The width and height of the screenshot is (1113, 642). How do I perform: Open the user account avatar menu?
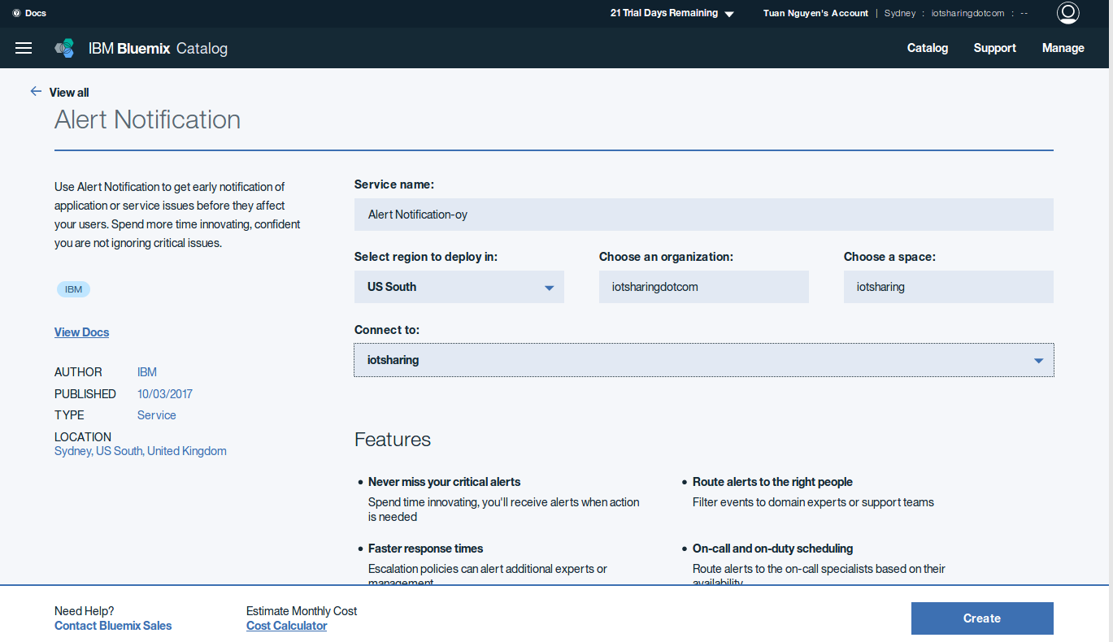1067,13
